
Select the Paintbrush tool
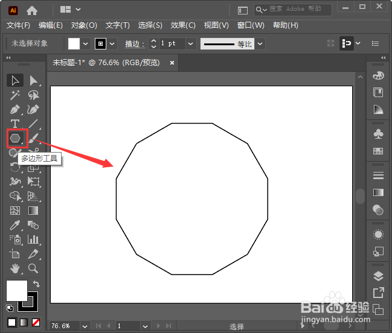33,138
